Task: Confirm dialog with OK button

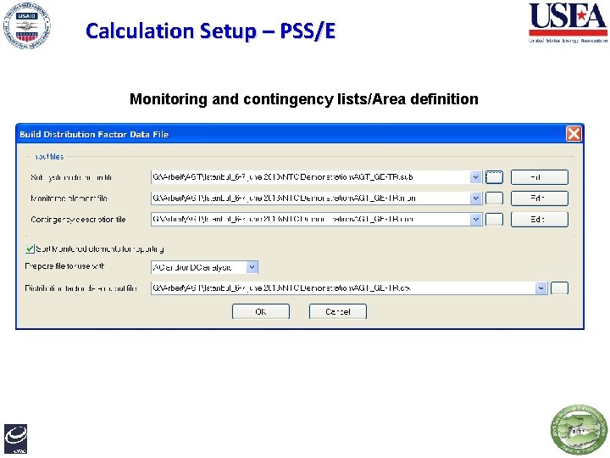Action: click(x=261, y=311)
